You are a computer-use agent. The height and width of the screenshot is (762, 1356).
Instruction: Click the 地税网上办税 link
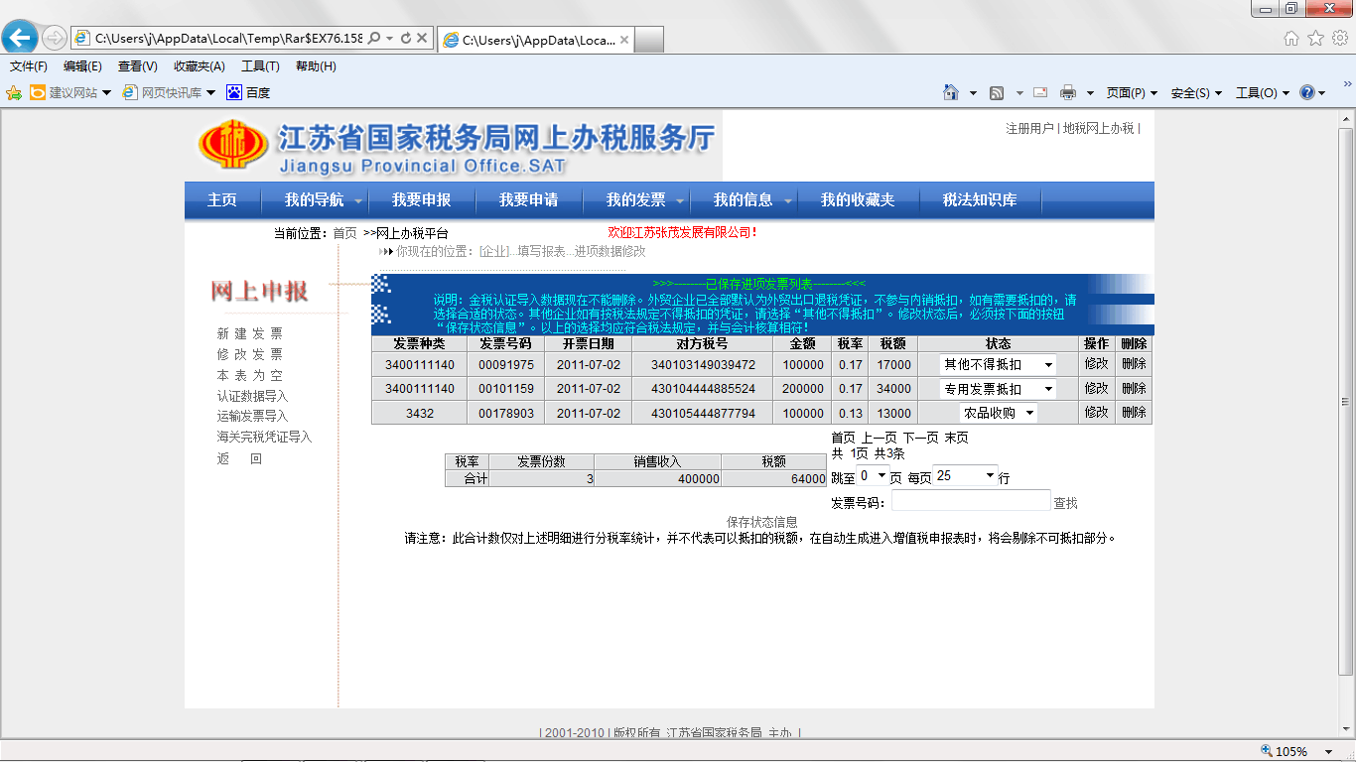[1098, 129]
